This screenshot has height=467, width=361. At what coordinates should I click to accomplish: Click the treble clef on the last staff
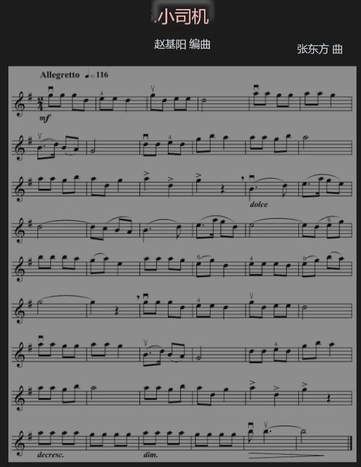point(20,441)
